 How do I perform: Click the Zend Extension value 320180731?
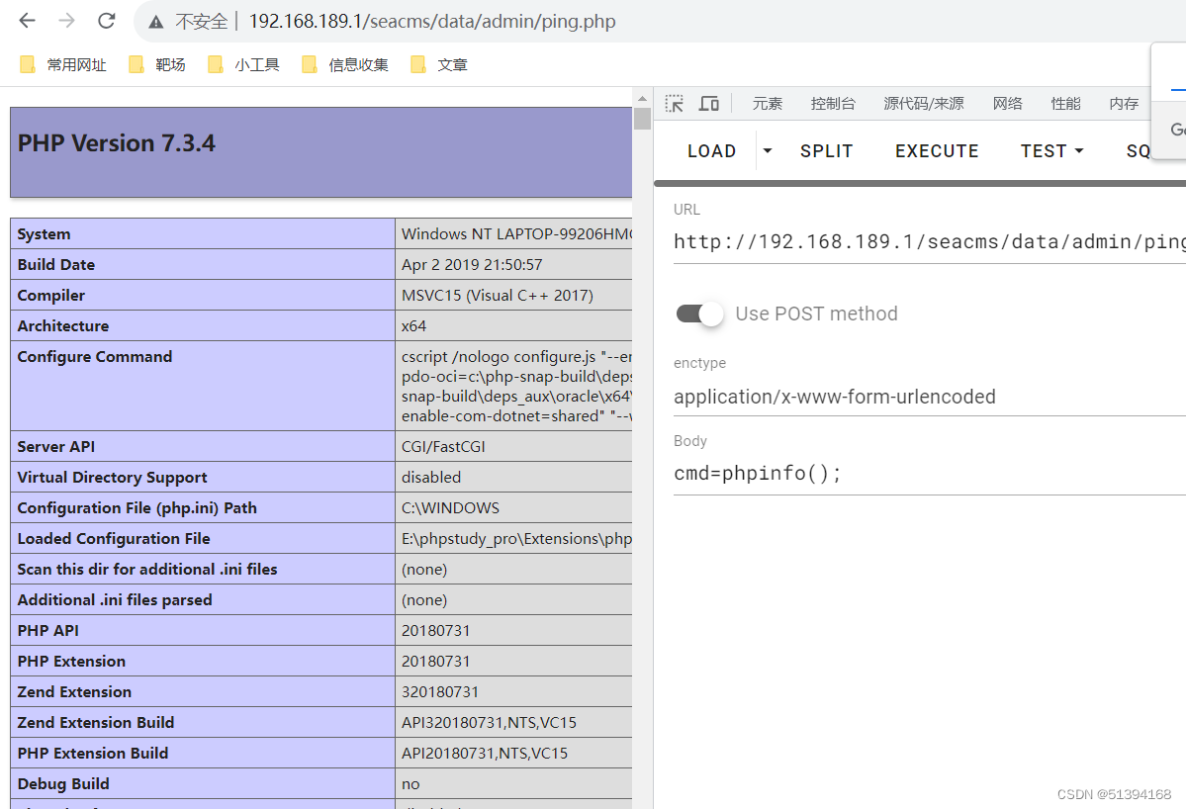(439, 692)
